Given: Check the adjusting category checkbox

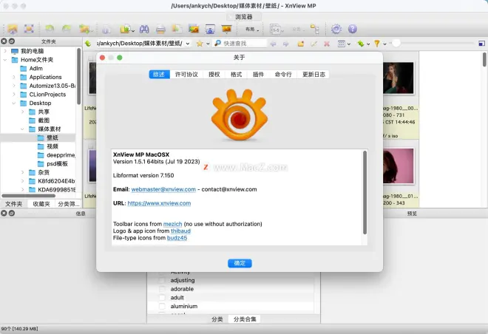Looking at the screenshot, I should pos(162,280).
